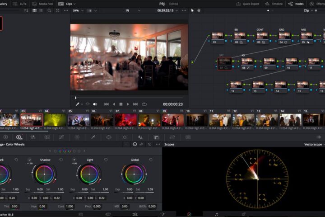Screen dimensions: 325x217
Task: Open gallery options three-dot menu
Action: coord(66,10)
